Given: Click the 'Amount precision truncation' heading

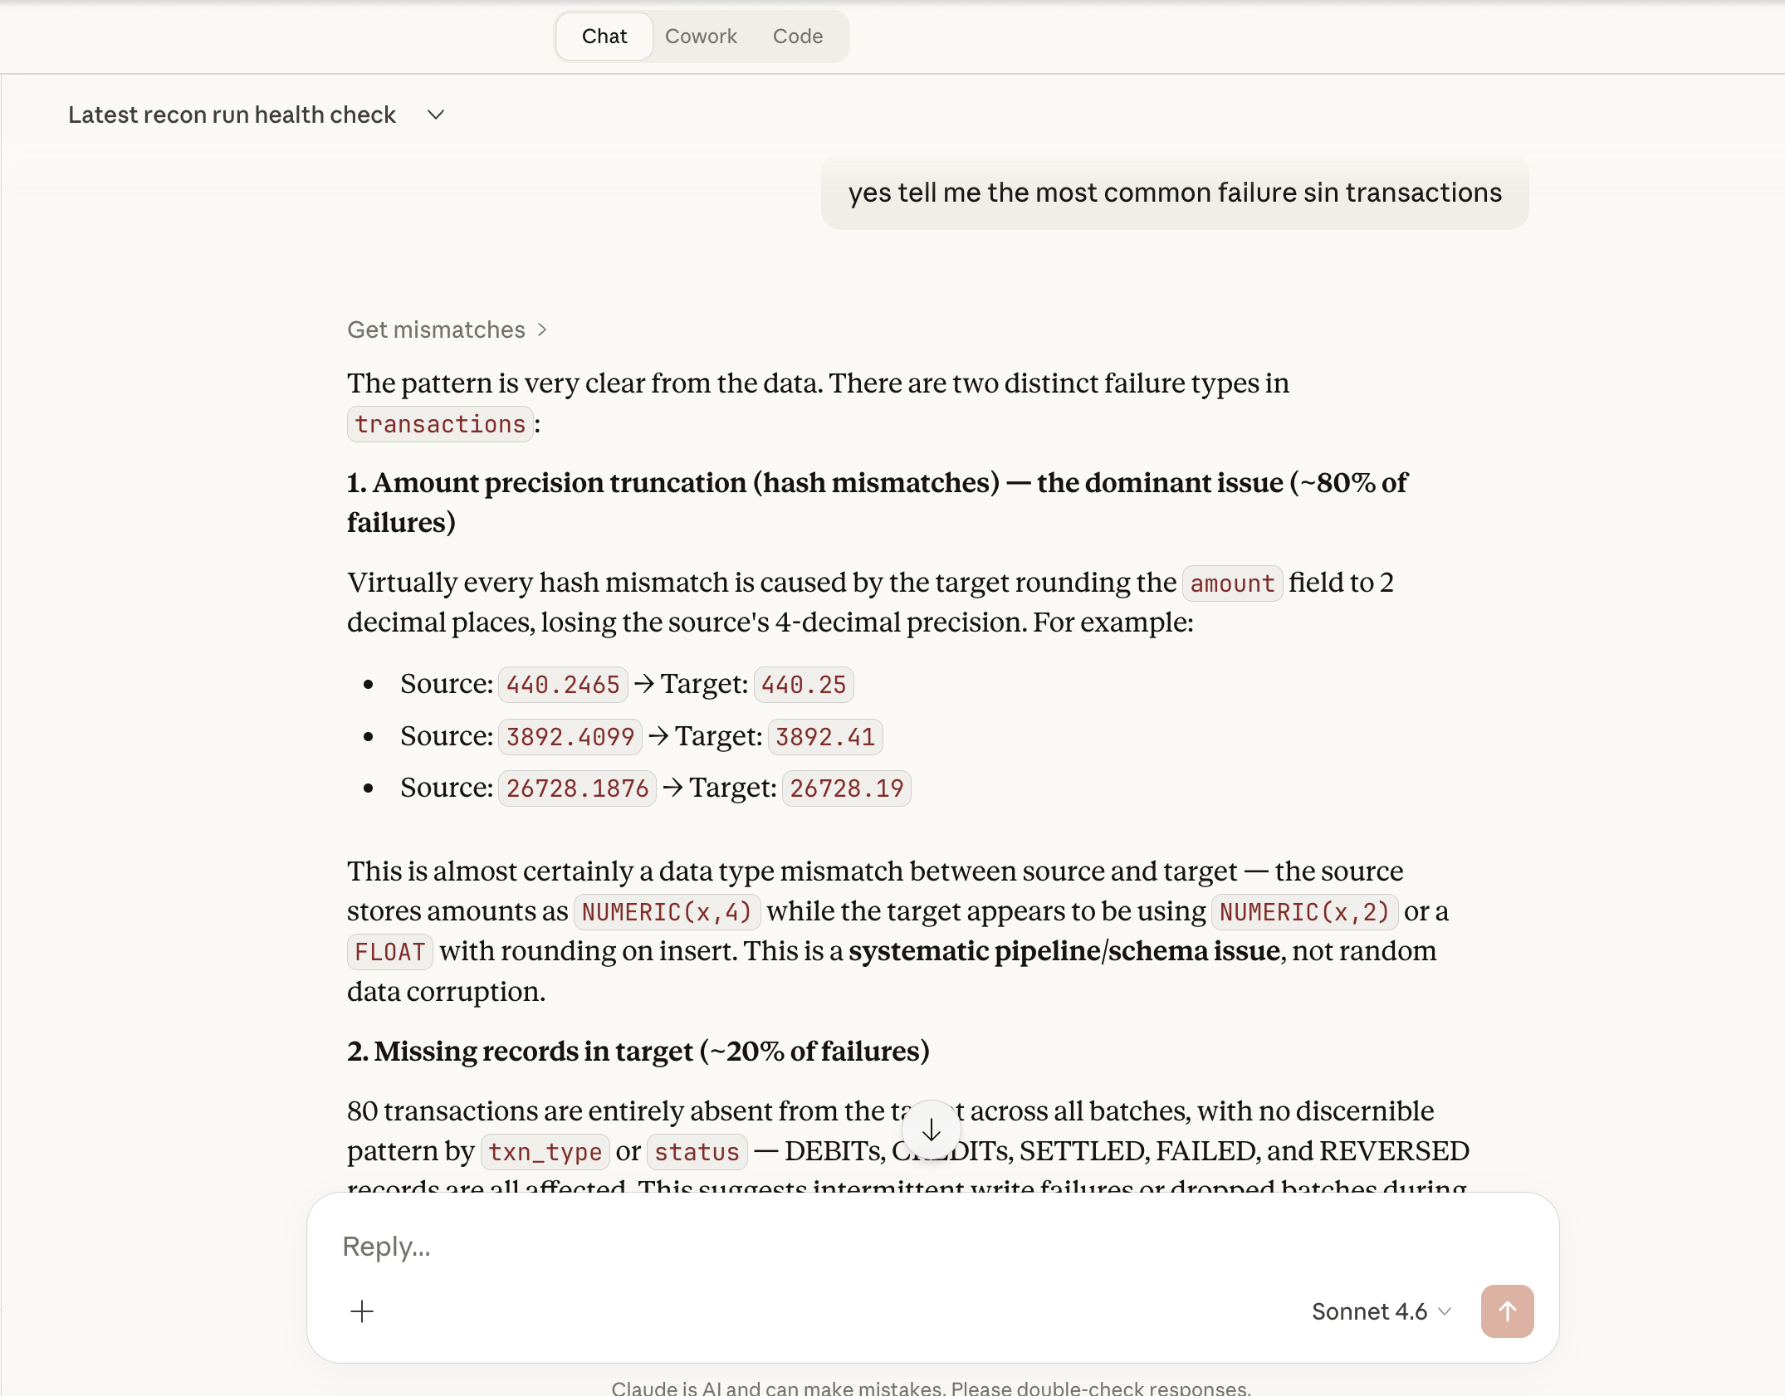Looking at the screenshot, I should pos(878,503).
